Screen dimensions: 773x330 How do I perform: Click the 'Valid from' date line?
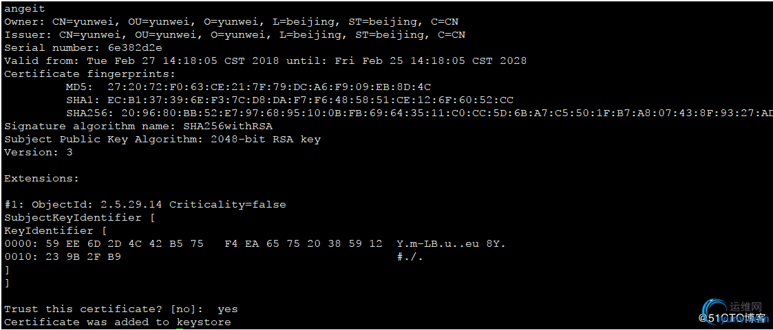tap(265, 61)
